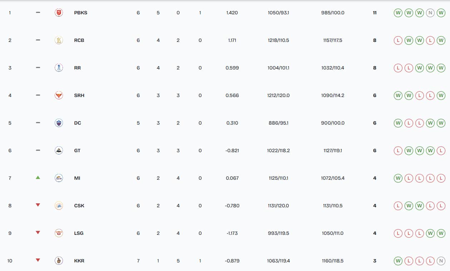Screen dimensions: 450x271
Task: Select the SRH team name
Action: click(x=79, y=96)
